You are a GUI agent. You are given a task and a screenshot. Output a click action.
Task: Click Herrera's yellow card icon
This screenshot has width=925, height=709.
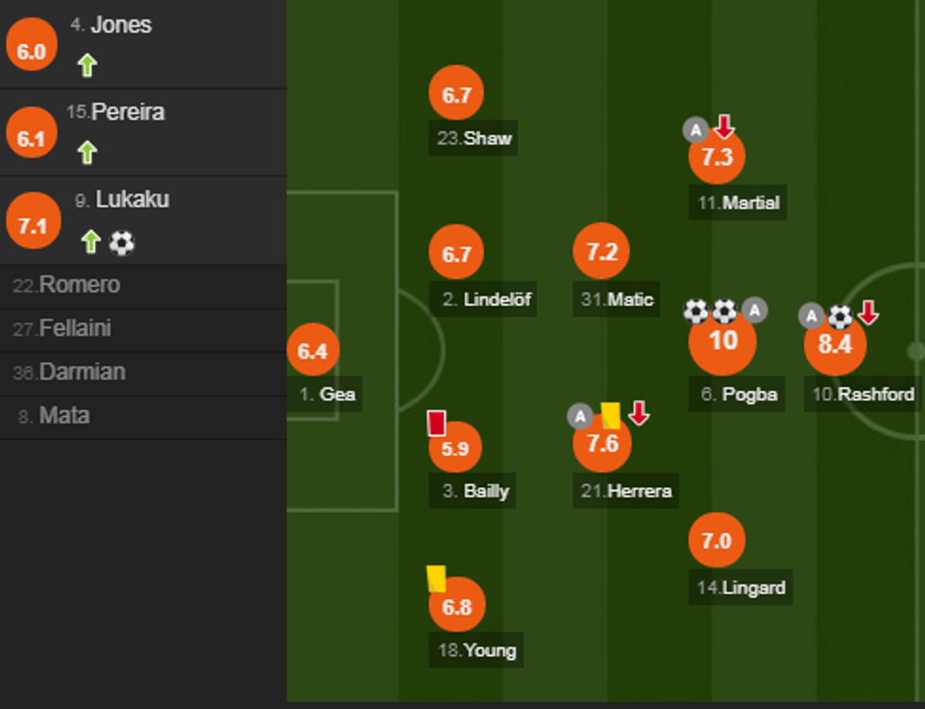611,415
